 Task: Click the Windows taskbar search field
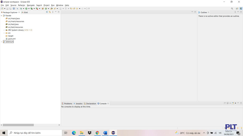pos(35,133)
